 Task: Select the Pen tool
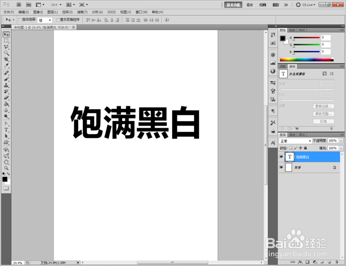pos(6,123)
